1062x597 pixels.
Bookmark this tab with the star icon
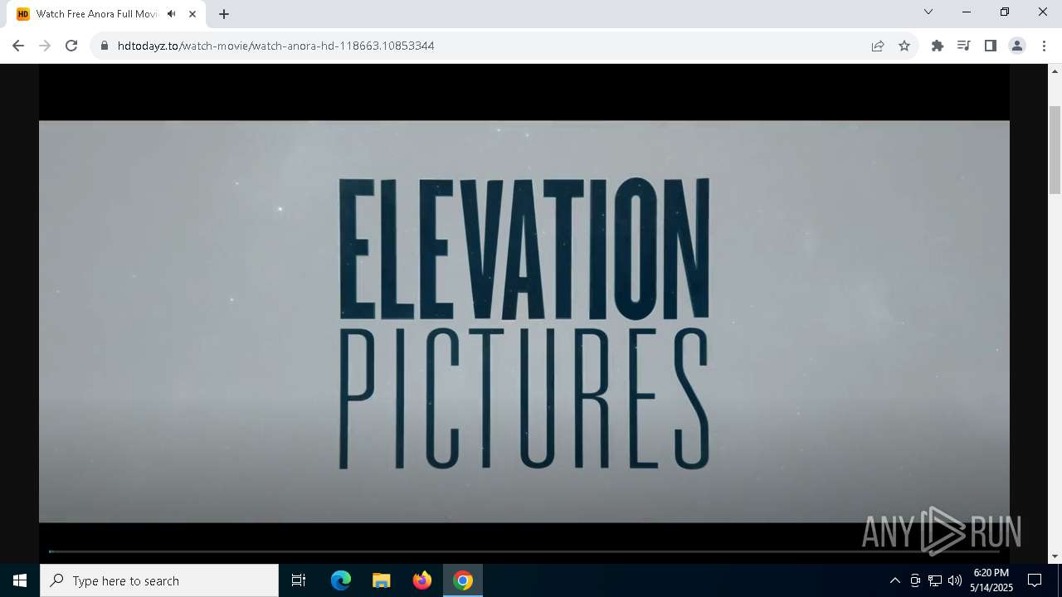click(904, 46)
